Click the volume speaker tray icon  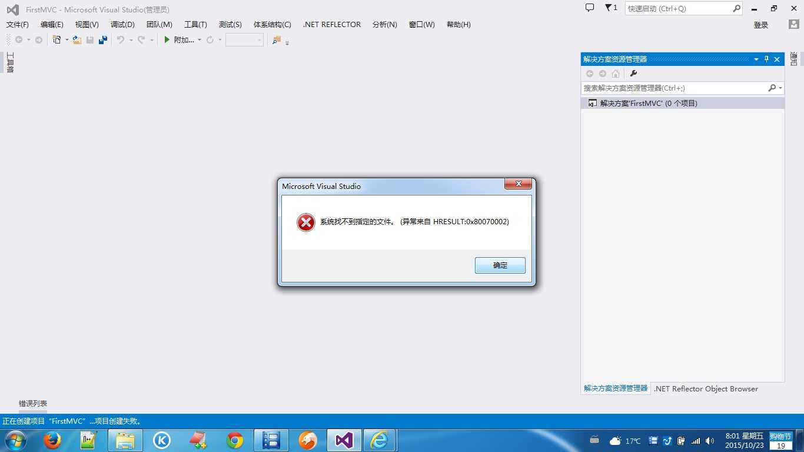click(x=710, y=441)
